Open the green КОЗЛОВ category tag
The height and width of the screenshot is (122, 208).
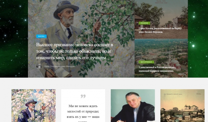144,23
